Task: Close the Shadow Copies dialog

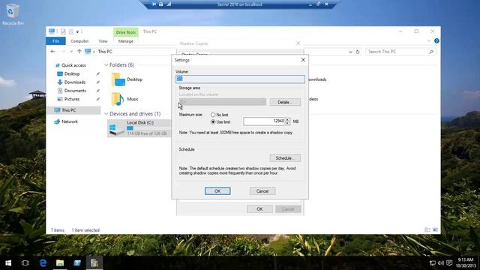Action: point(298,43)
